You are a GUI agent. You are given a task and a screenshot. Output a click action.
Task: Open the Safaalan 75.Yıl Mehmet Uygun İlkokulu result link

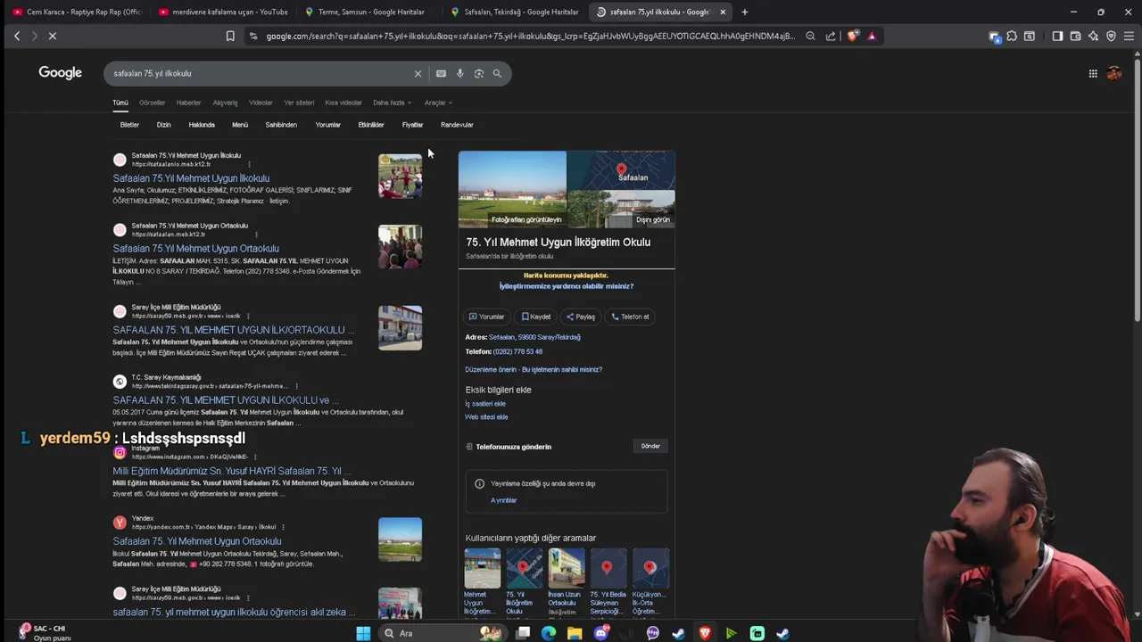coord(191,178)
